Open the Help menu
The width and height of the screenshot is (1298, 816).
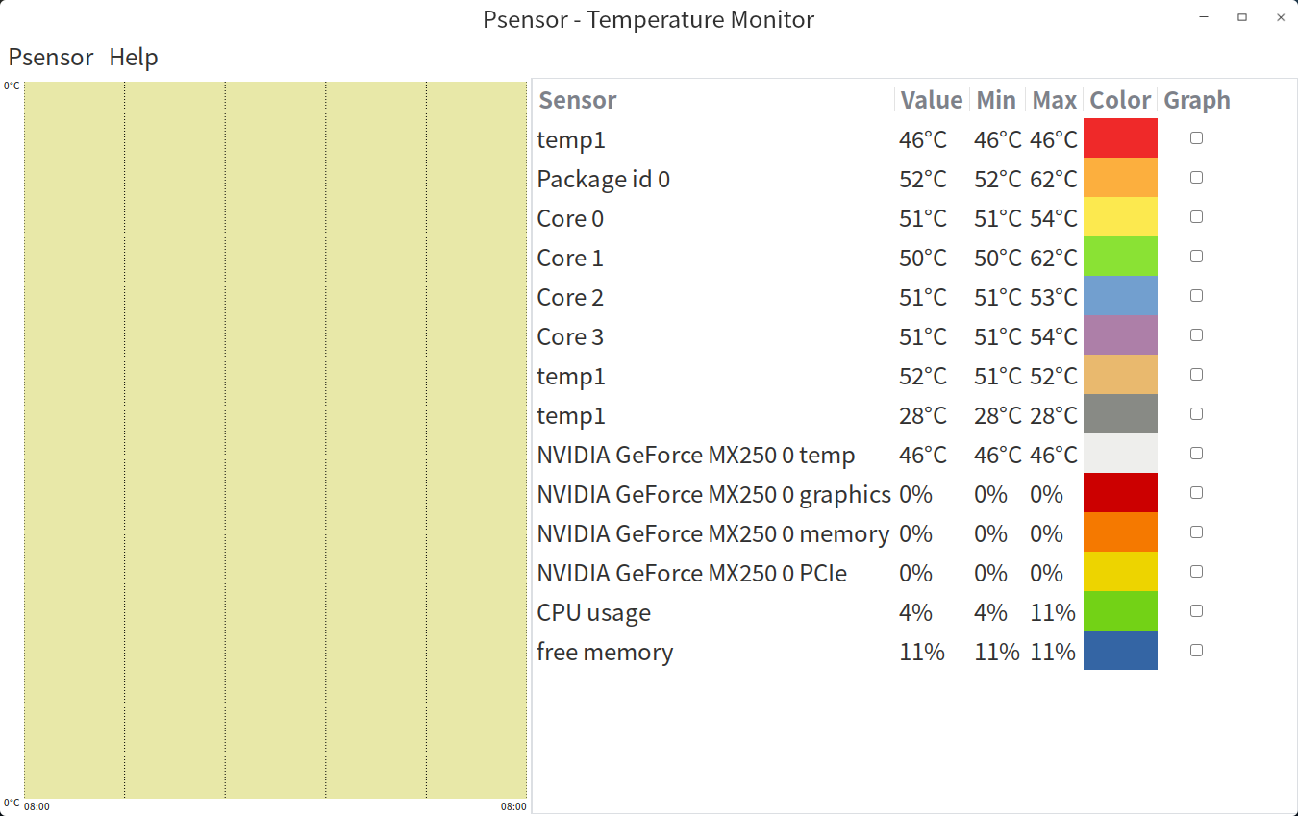133,58
